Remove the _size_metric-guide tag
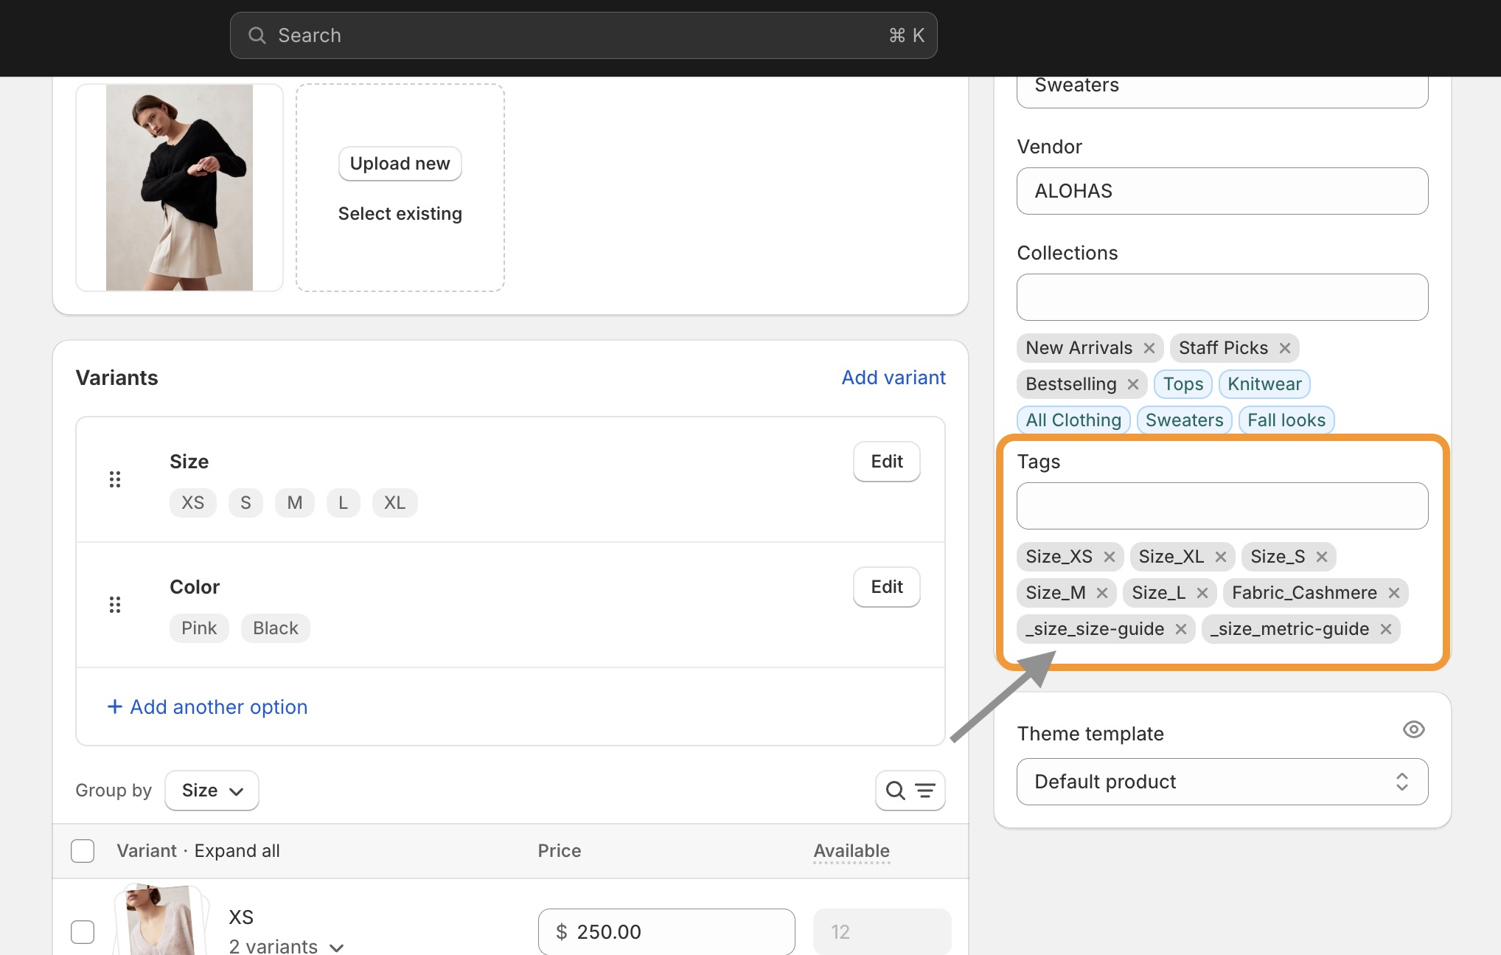Image resolution: width=1501 pixels, height=955 pixels. (1386, 629)
